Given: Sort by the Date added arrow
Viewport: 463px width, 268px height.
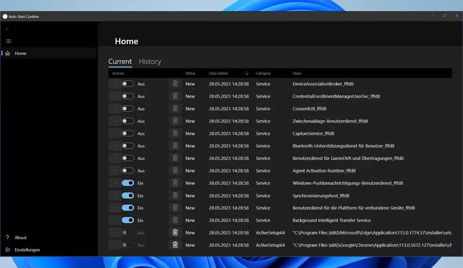Looking at the screenshot, I should [247, 73].
